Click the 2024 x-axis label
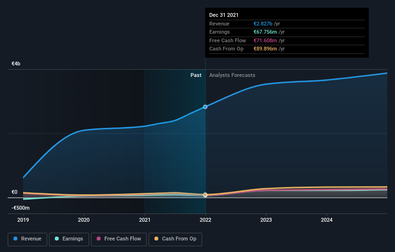Image resolution: width=395 pixels, height=252 pixels. point(327,220)
